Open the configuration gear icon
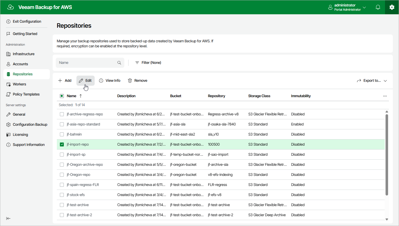Screen dimensions: 399x226 tap(392, 7)
